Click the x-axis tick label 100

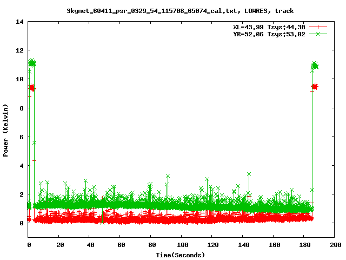[183, 245]
